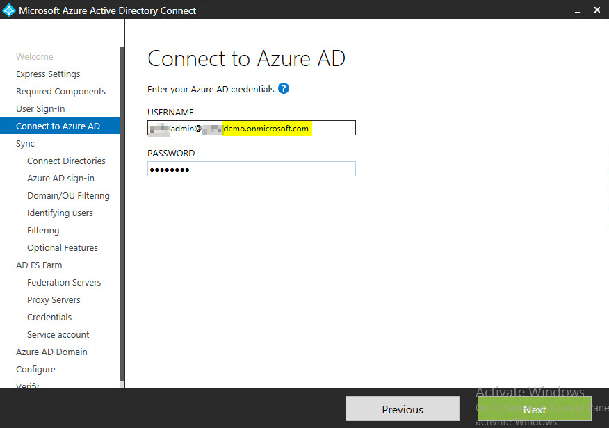The width and height of the screenshot is (609, 428).
Task: Click the green Next button
Action: click(534, 409)
